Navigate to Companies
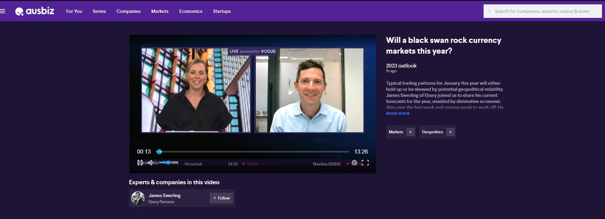 pyautogui.click(x=129, y=11)
